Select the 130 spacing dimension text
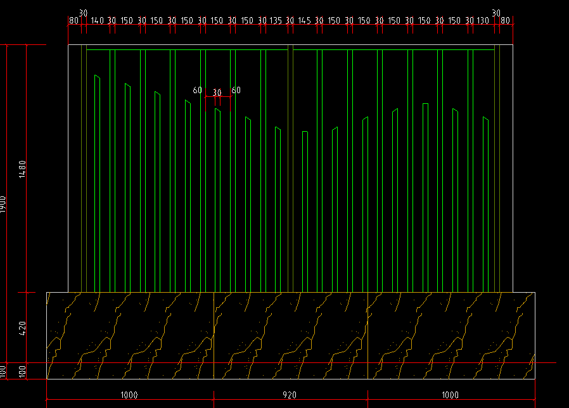Image resolution: width=569 pixels, height=408 pixels. coord(483,20)
